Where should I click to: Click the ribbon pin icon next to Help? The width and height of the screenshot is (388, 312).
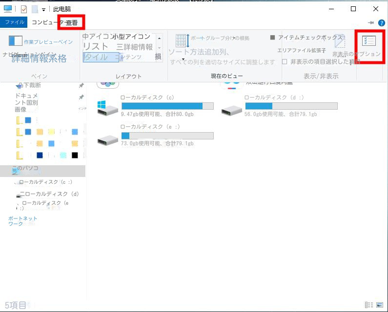(371, 23)
